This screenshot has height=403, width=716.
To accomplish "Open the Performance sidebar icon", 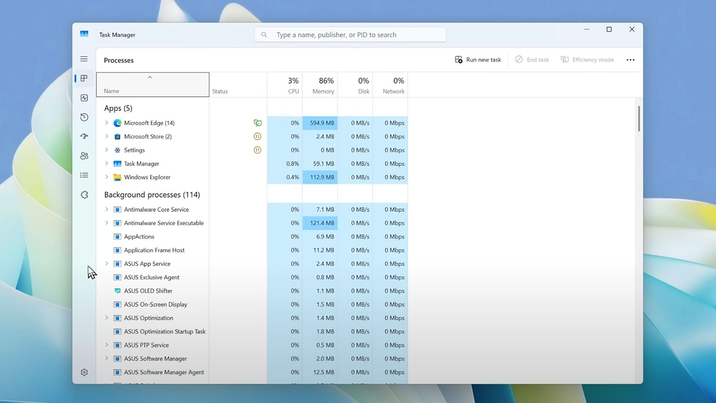I will click(84, 98).
